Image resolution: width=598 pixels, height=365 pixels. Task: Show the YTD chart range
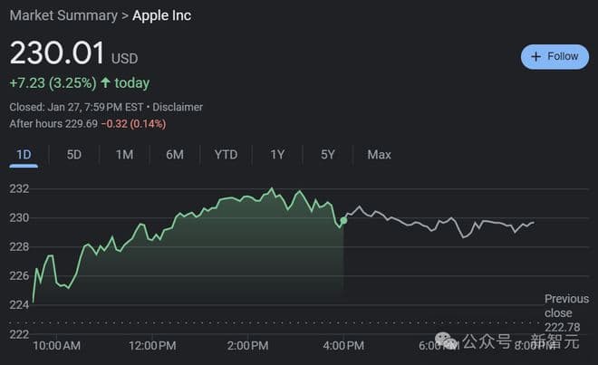[x=226, y=155]
